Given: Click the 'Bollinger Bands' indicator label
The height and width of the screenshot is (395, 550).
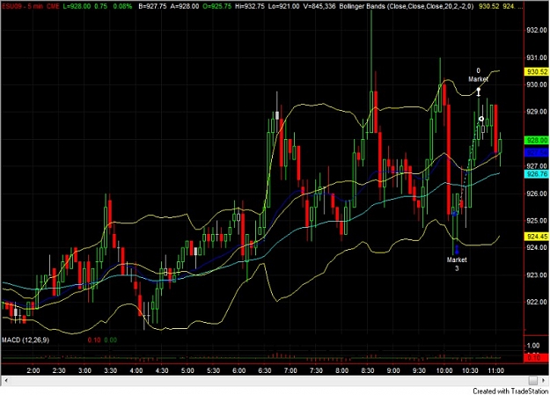Looking at the screenshot, I should (363, 6).
